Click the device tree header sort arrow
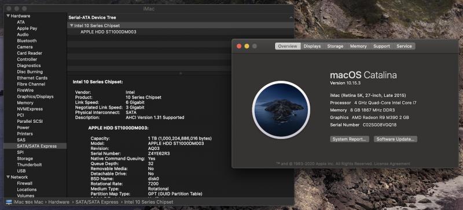 291,17
